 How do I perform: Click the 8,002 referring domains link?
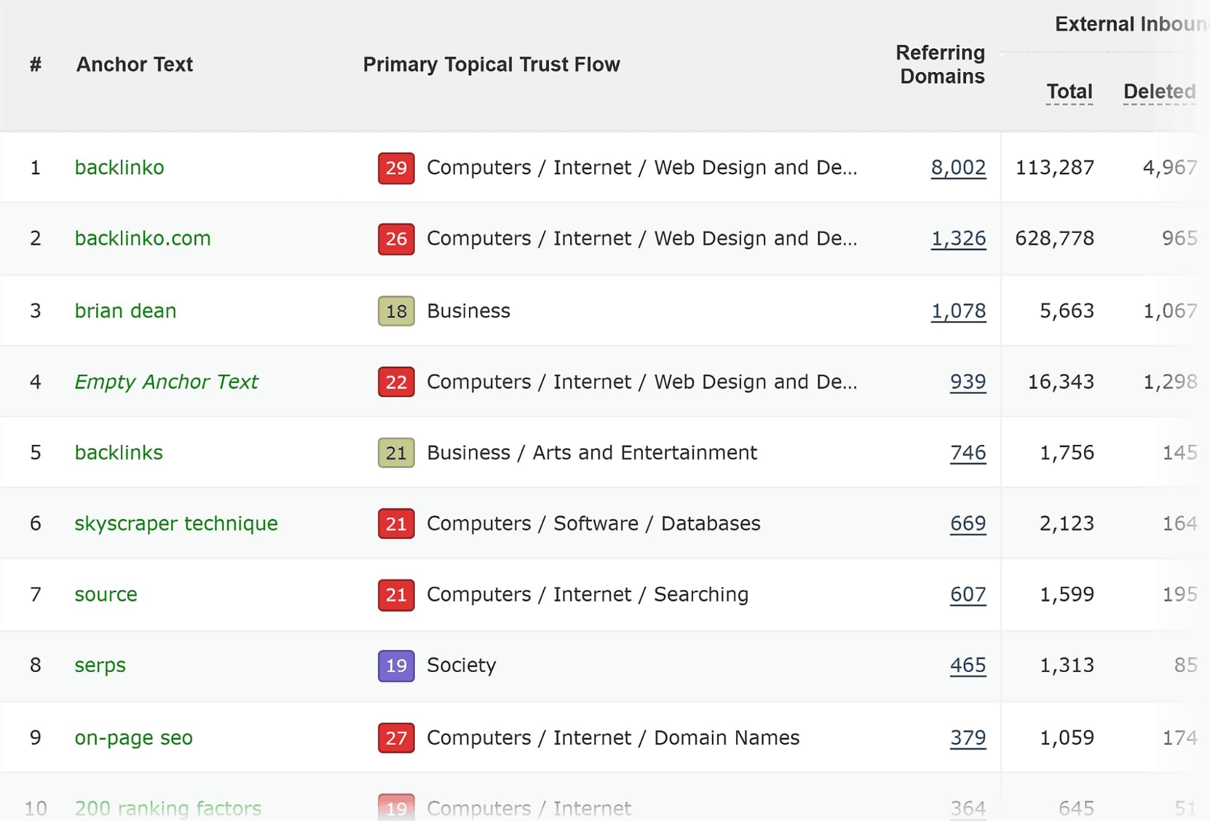pos(958,167)
